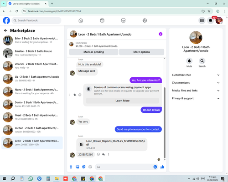Open Jordan 2 Beds 1 Bath conversation
Image resolution: width=228 pixels, height=182 pixels.
pyautogui.click(x=32, y=130)
